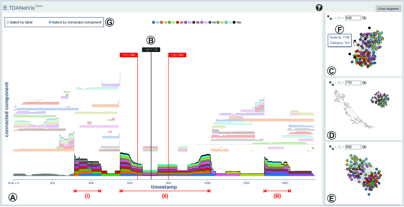Click the lone black Tch node atop t(1) graph

[x=369, y=28]
